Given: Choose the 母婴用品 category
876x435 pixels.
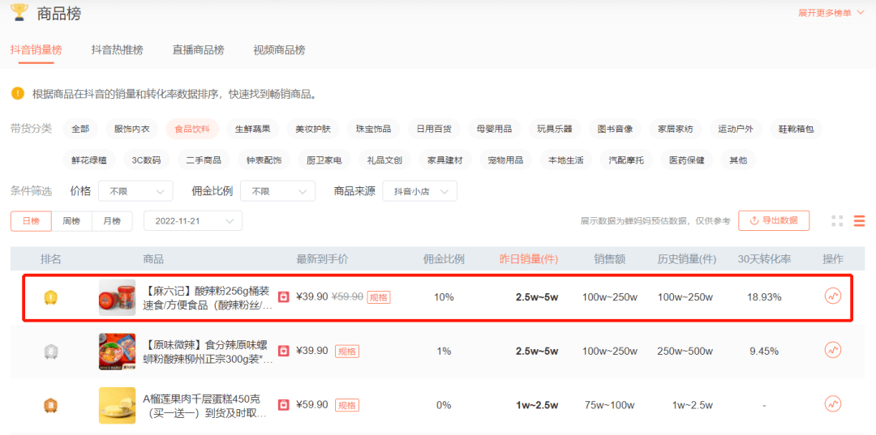Looking at the screenshot, I should tap(495, 130).
